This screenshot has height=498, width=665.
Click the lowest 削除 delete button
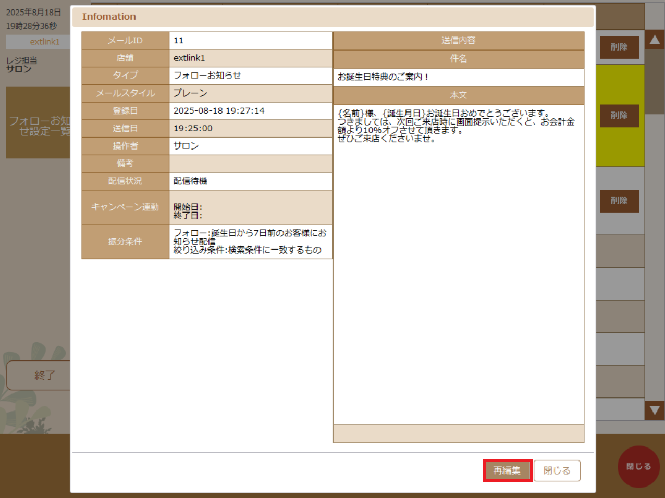tap(619, 201)
